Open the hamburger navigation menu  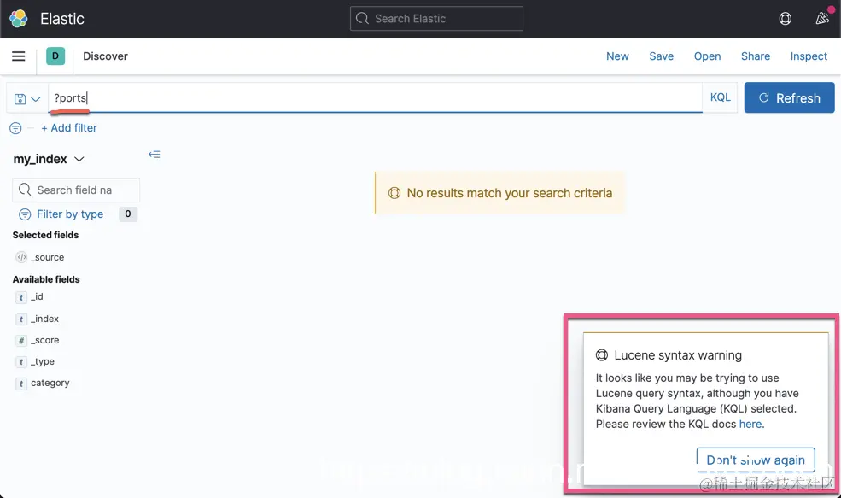(18, 56)
